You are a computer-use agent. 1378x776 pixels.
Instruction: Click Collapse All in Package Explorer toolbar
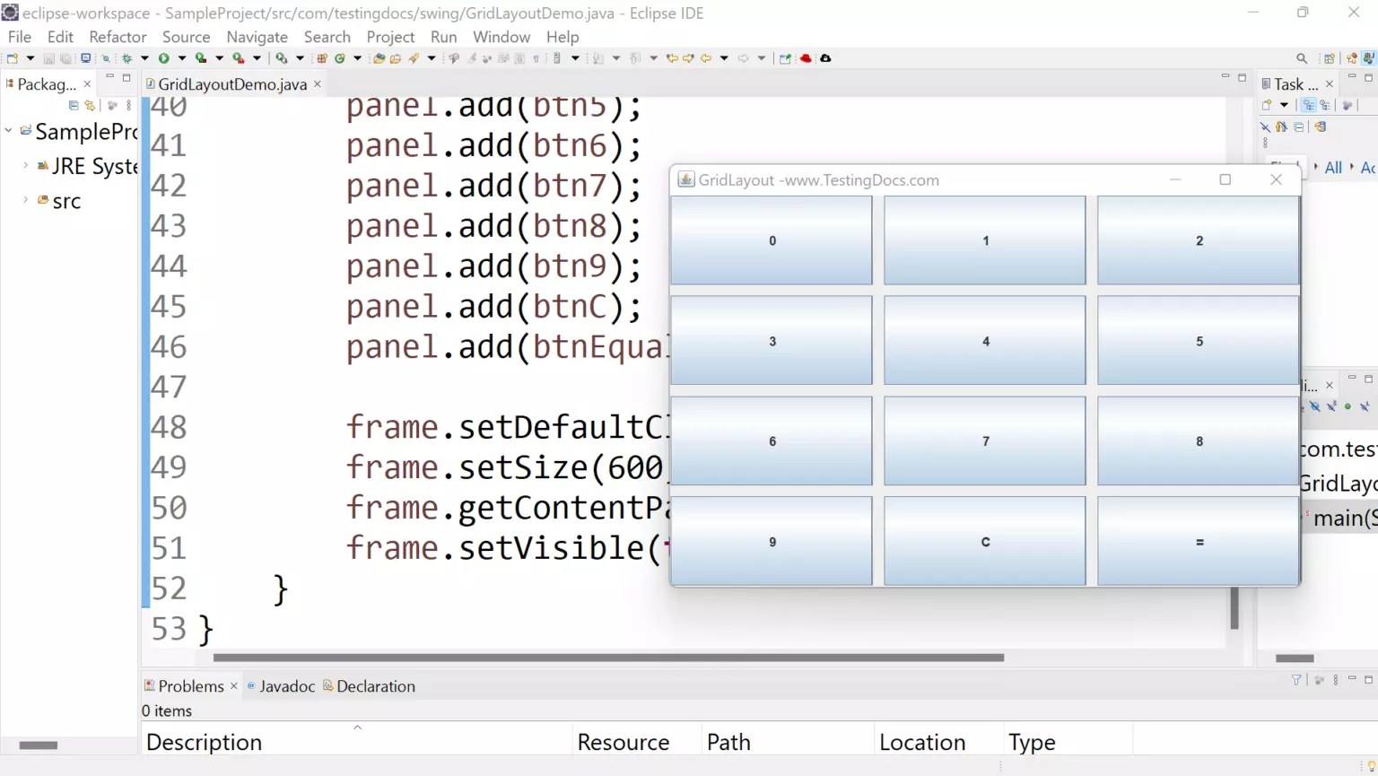tap(74, 105)
